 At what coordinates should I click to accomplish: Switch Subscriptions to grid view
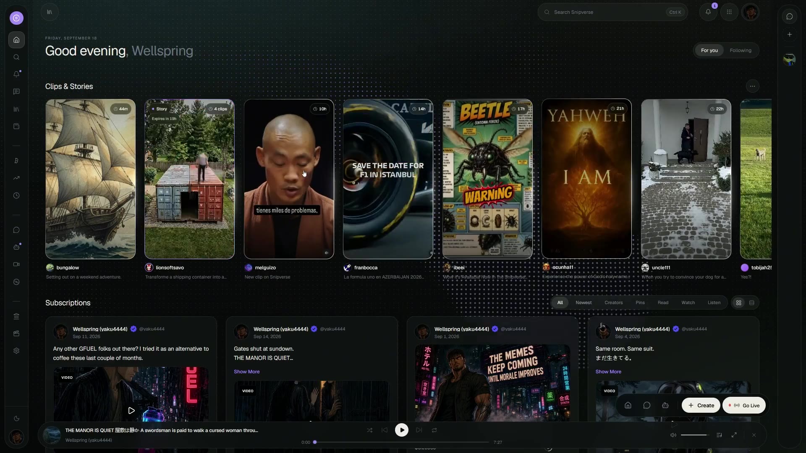[738, 302]
